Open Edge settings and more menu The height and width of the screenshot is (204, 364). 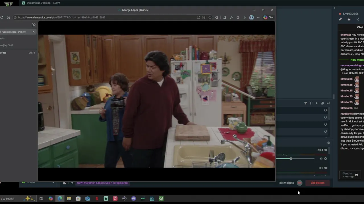click(x=258, y=17)
